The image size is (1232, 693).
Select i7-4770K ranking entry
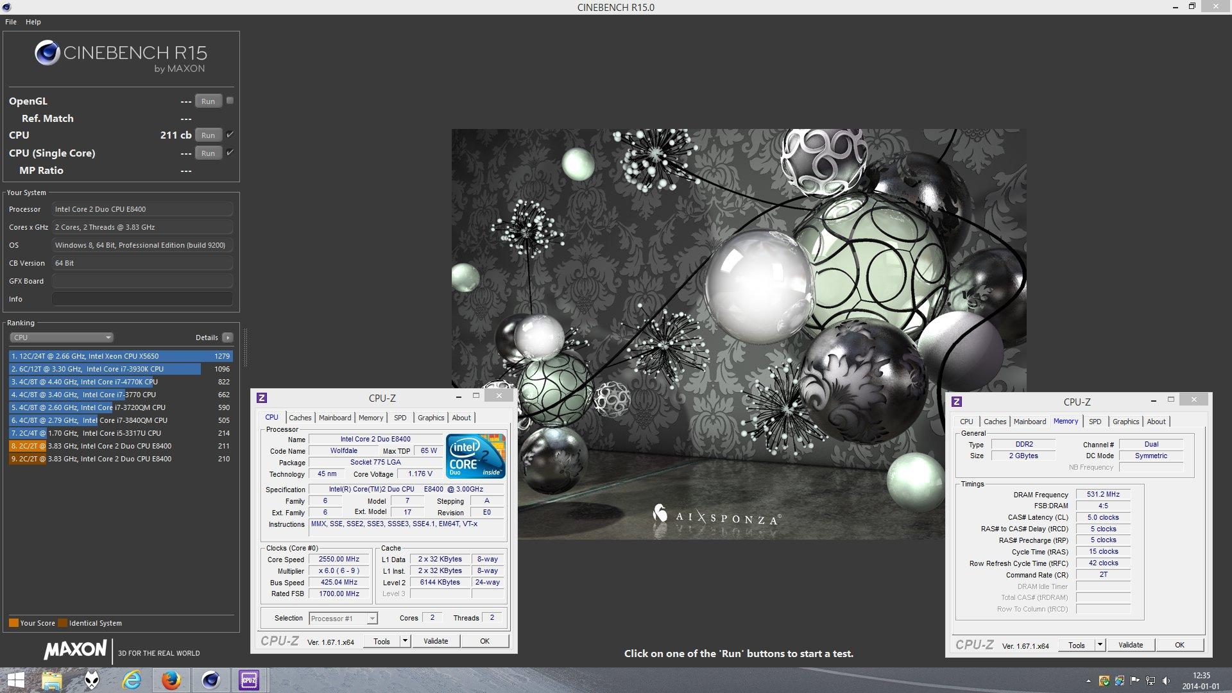click(121, 382)
